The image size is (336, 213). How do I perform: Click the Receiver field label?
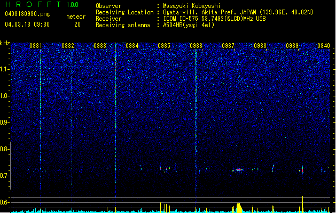(x=108, y=19)
